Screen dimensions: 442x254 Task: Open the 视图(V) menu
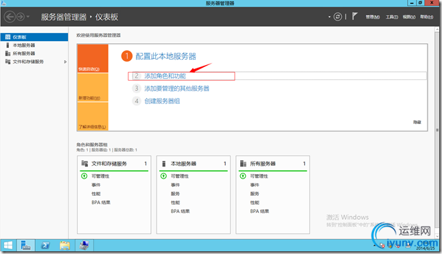(409, 17)
